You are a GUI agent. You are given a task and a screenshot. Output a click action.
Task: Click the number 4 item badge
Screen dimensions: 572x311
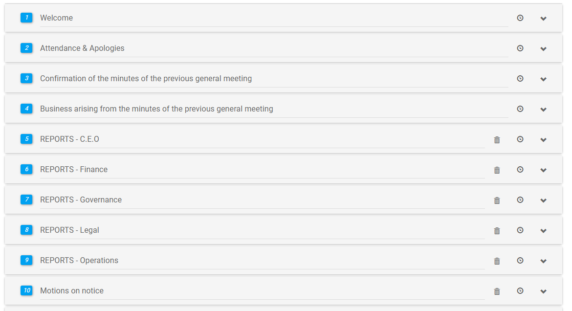(x=26, y=109)
